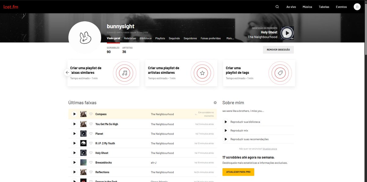Play the track Planet
Screen dimensions: 367x182
point(74,134)
